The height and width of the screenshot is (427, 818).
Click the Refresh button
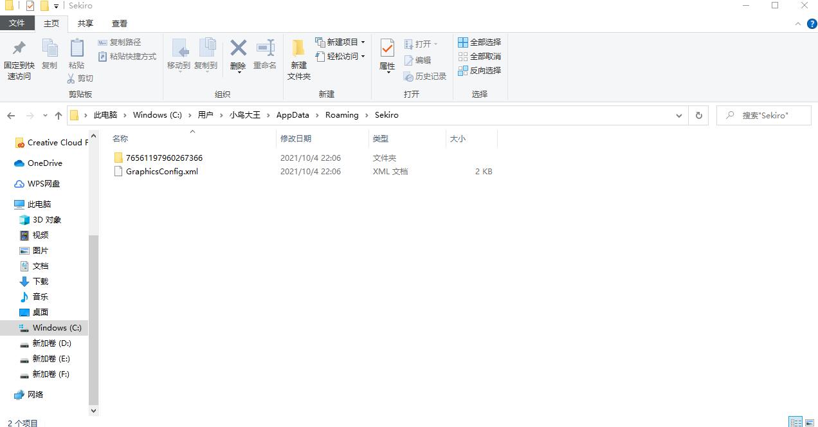pyautogui.click(x=698, y=116)
